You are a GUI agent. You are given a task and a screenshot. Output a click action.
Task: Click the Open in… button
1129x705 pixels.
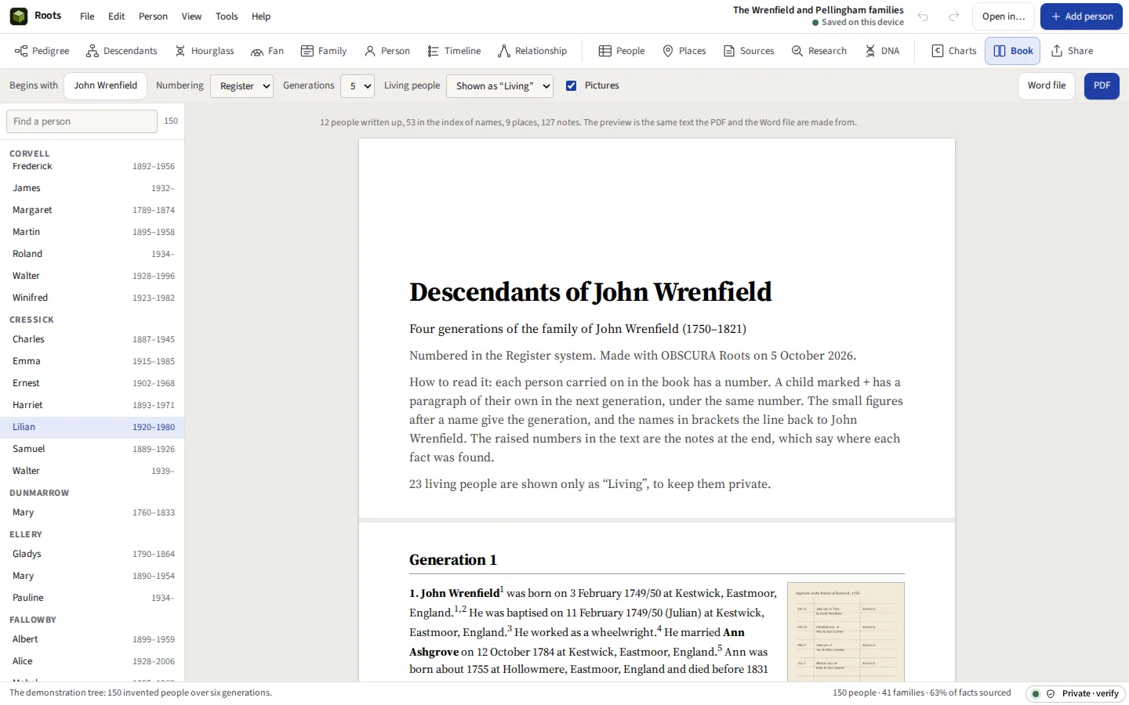[1004, 16]
